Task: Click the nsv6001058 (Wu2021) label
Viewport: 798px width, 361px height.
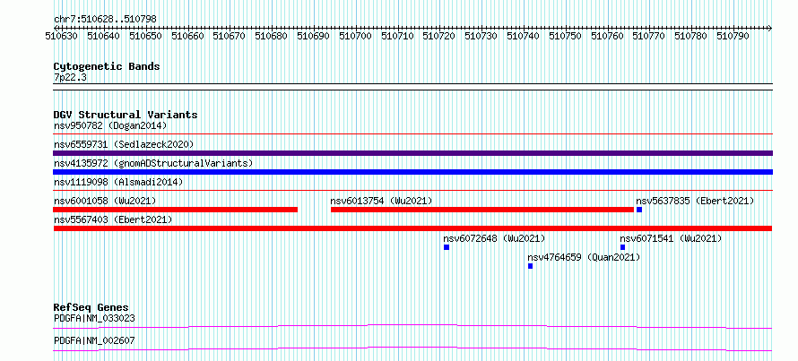Action: (x=105, y=201)
